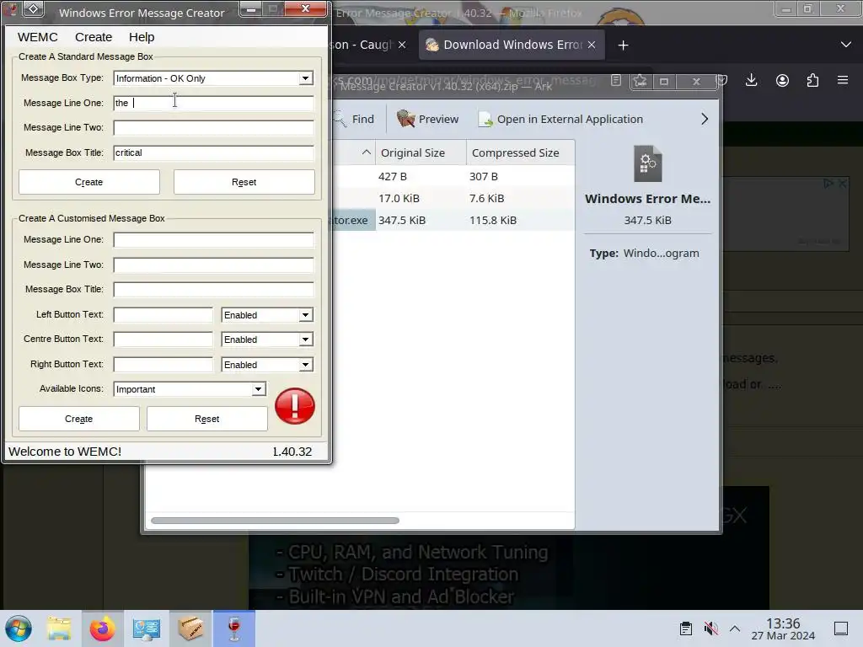Click Reset in the customised message box section
Image resolution: width=863 pixels, height=647 pixels.
(207, 419)
